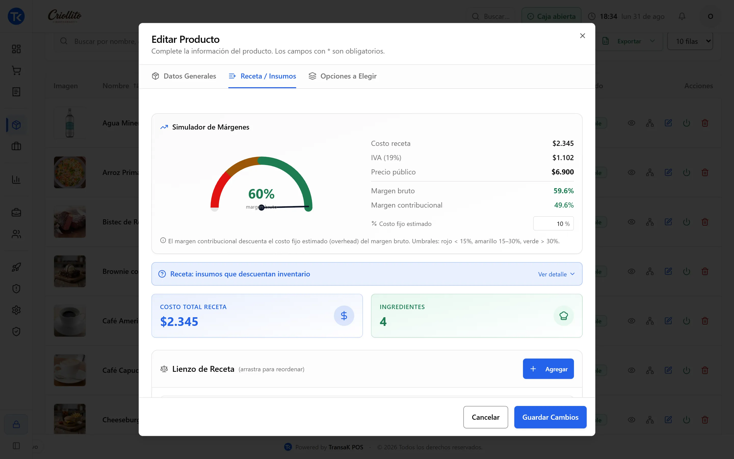Expand Ver detalle in receta banner
The image size is (734, 459).
tap(556, 274)
